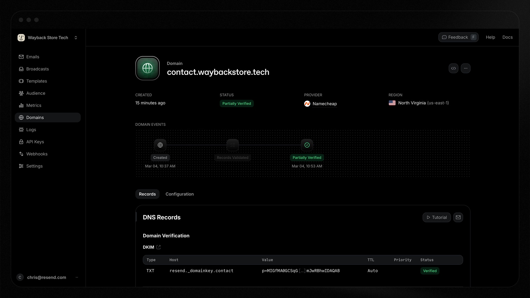Open Webhooks in the sidebar
530x298 pixels.
(37, 154)
